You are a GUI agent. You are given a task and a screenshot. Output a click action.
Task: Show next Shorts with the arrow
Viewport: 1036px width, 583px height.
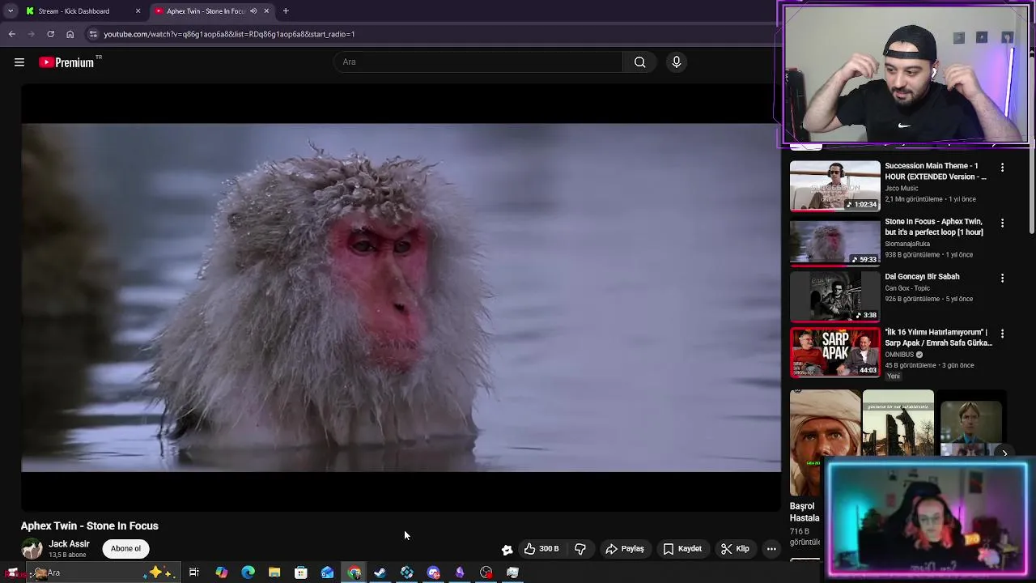(1004, 453)
